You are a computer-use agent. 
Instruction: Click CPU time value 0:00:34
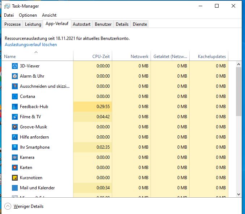(103, 188)
